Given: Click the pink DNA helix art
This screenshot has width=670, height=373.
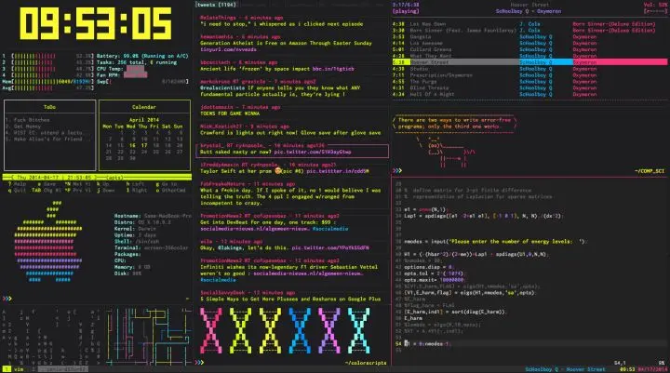Looking at the screenshot, I should pos(211,330).
